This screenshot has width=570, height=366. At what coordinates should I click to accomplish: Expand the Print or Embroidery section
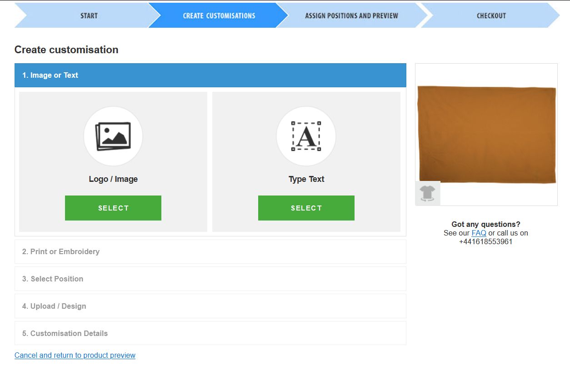[x=210, y=251]
